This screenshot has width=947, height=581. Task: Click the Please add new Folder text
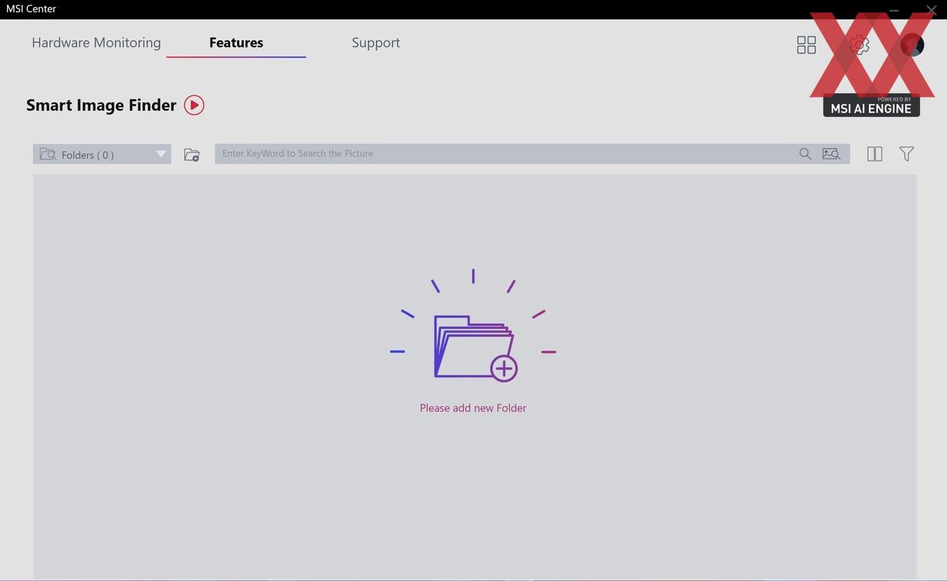473,408
